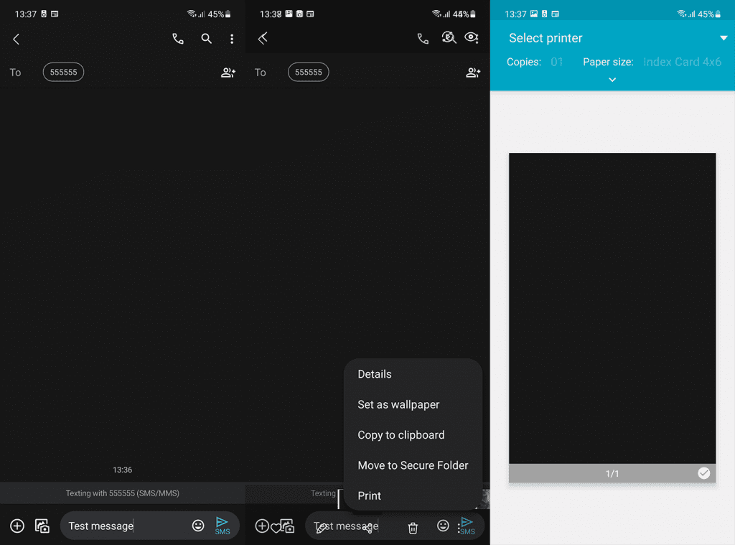This screenshot has height=545, width=735.
Task: Tap the view-once eye icon
Action: tap(472, 37)
